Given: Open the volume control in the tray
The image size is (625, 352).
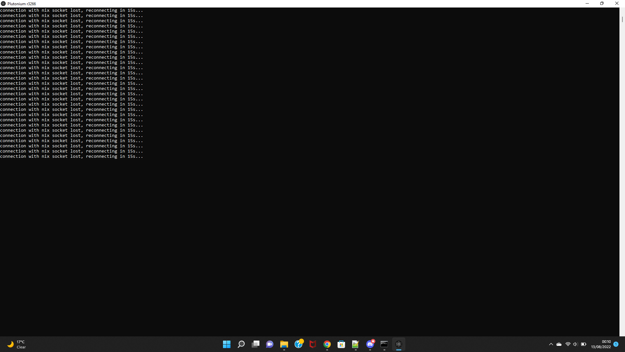Looking at the screenshot, I should click(x=575, y=344).
